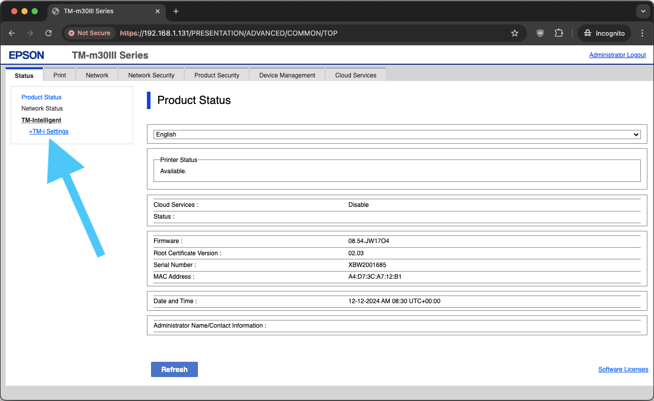Image resolution: width=654 pixels, height=401 pixels.
Task: Click the MAC address A4:D7:3C:A7:12:B1
Action: pyautogui.click(x=375, y=277)
